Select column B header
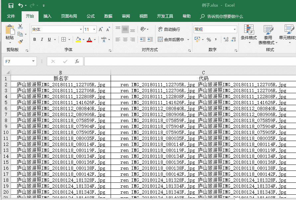The width and height of the screenshot is (296, 200). tap(61, 73)
